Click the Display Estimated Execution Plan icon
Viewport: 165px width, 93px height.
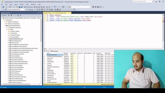click(x=40, y=10)
